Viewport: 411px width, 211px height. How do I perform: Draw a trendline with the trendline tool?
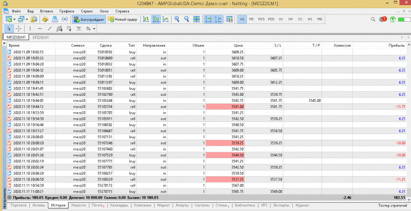pyautogui.click(x=50, y=29)
